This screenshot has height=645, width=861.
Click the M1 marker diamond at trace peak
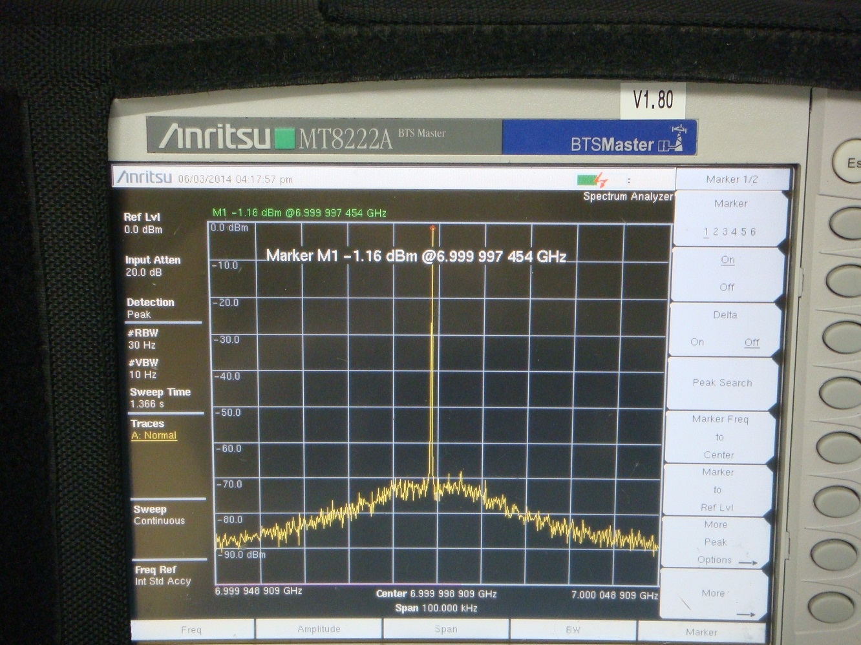tap(432, 227)
